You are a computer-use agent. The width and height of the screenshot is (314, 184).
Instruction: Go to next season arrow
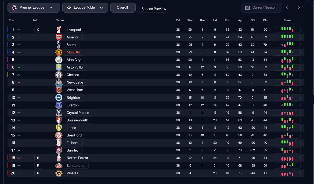point(299,8)
